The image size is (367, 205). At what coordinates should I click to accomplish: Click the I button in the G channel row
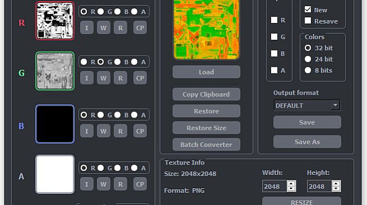coord(87,78)
